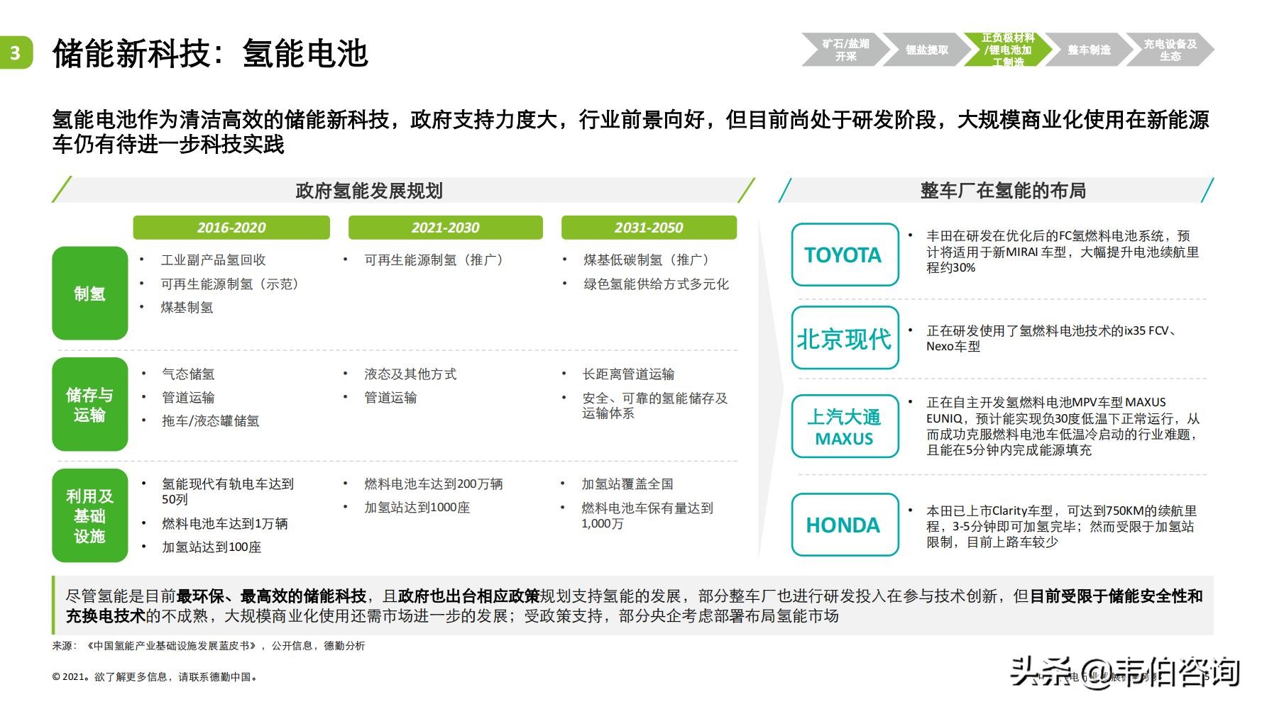
Task: Select the 充电设备及生态 process step arrow
Action: (1170, 50)
